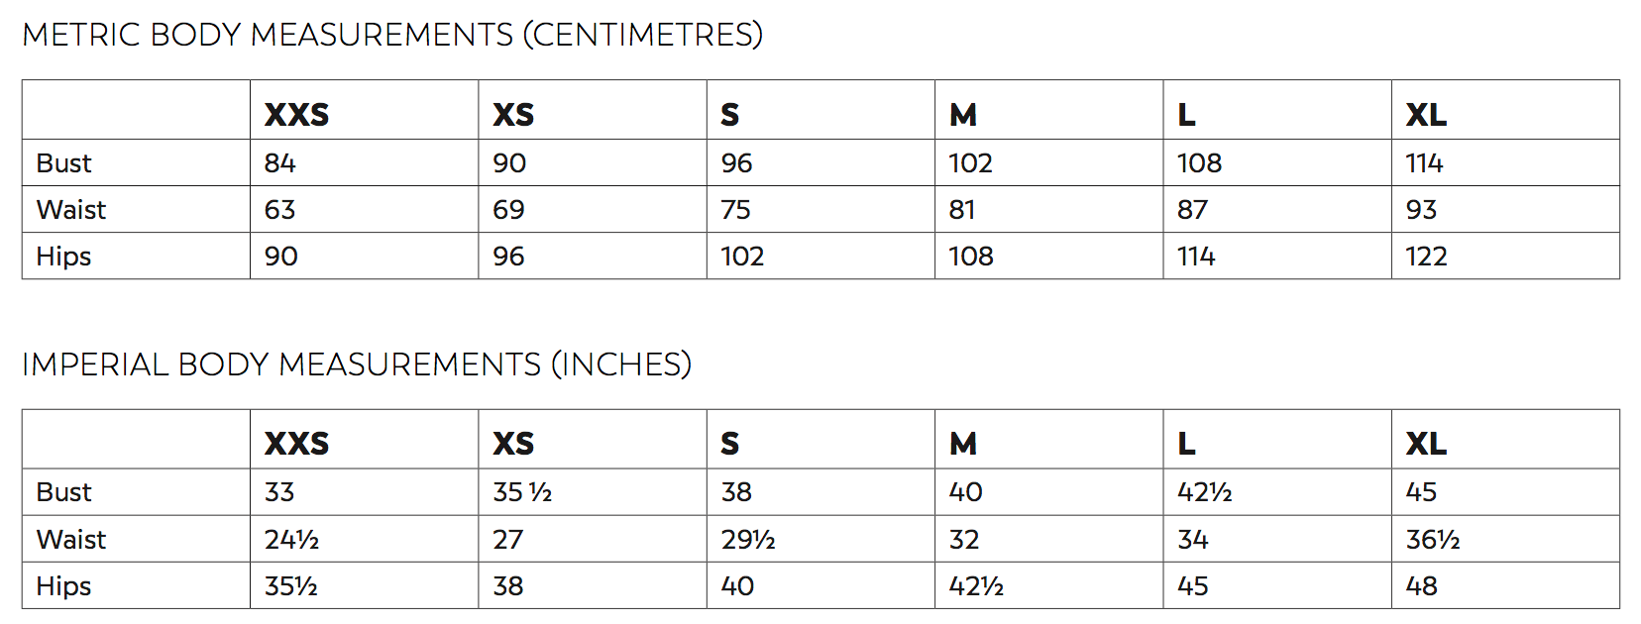The height and width of the screenshot is (624, 1641).
Task: Click the metric waist cell showing 75
Action: pos(735,210)
